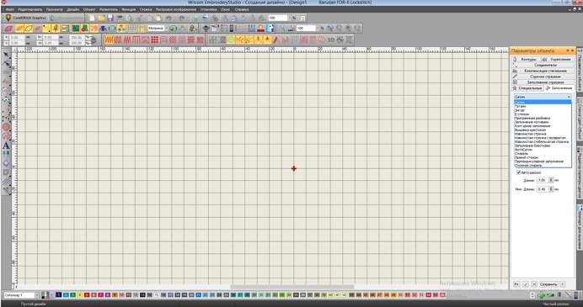Switch to CorelDRAW Graphics mode
This screenshot has width=583, height=307.
click(25, 18)
